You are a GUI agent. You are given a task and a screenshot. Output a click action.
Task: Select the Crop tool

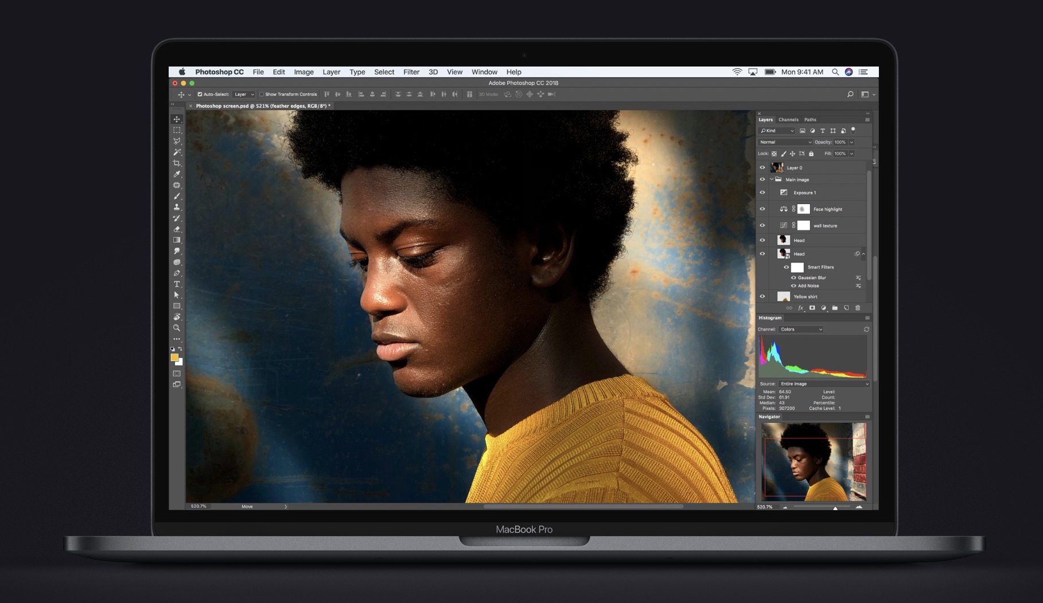pyautogui.click(x=177, y=163)
